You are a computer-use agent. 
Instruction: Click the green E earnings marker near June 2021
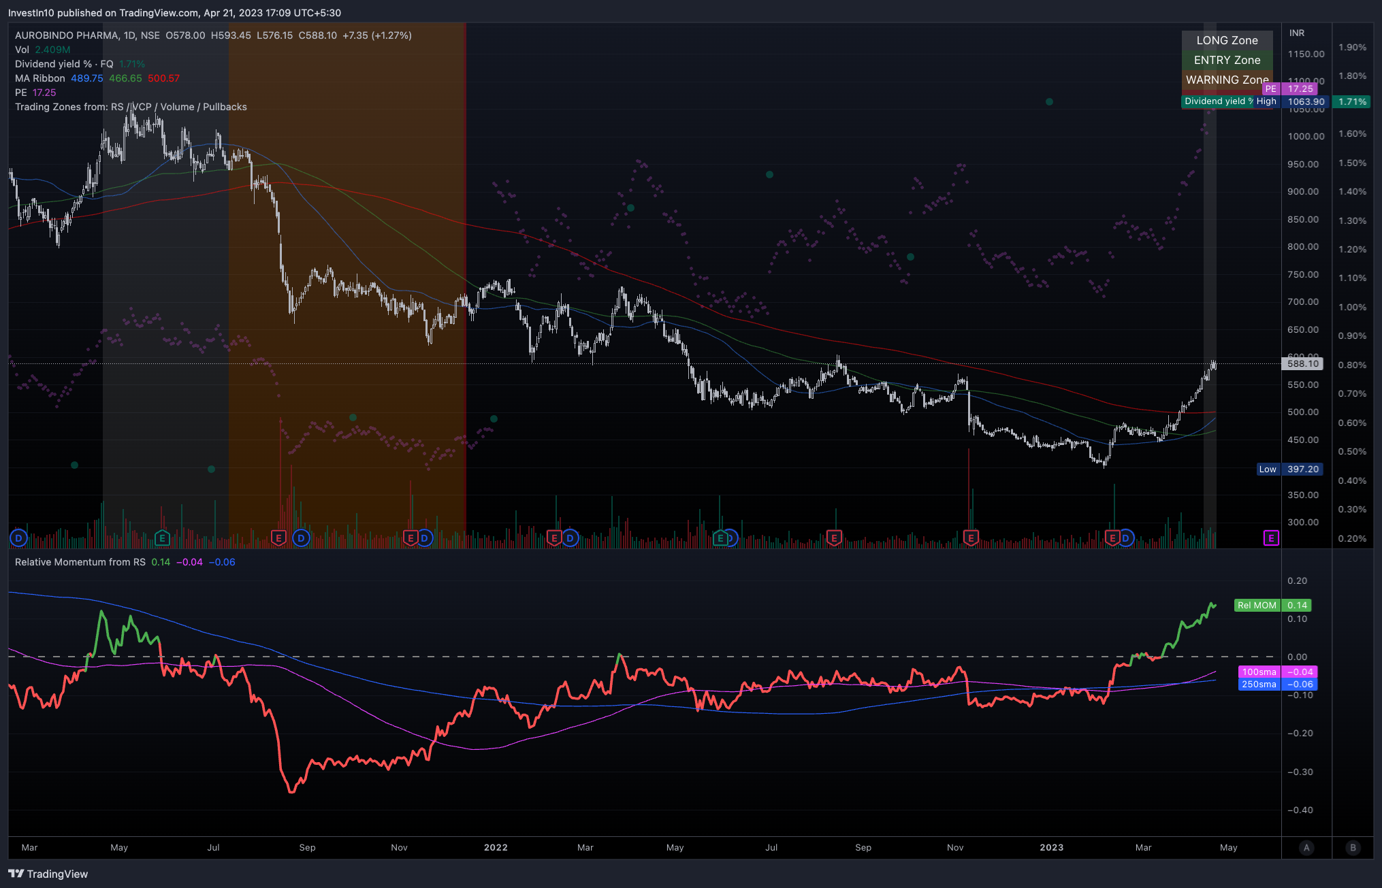(162, 538)
